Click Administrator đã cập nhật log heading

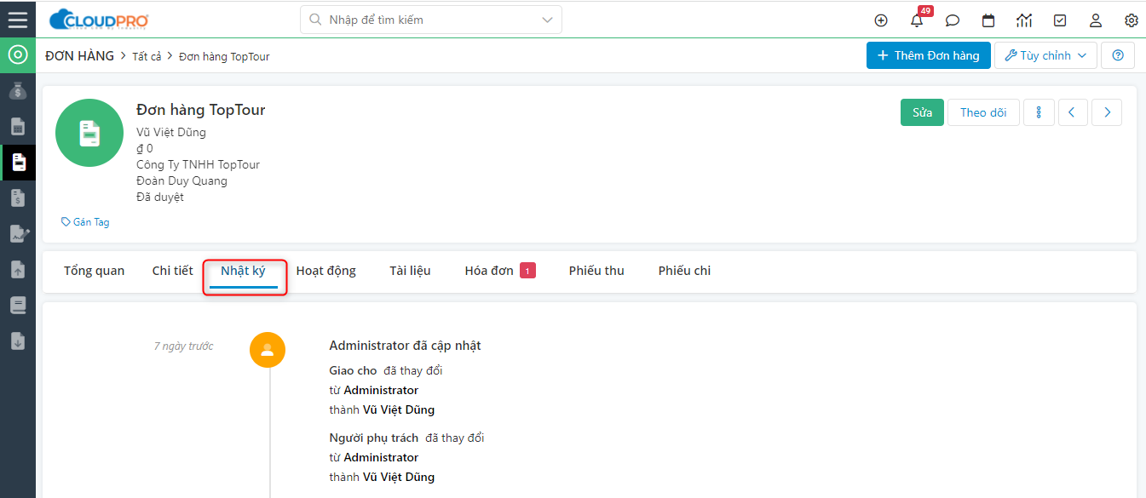(x=406, y=346)
